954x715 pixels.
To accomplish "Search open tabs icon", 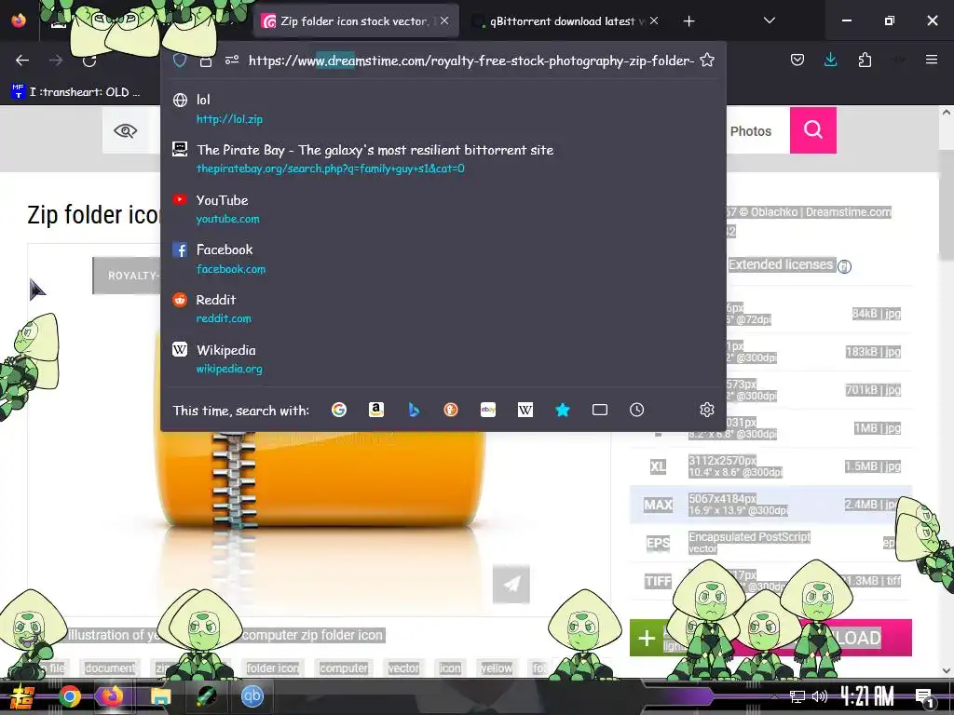I will [x=600, y=410].
